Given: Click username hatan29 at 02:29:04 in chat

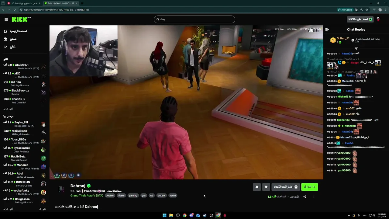Looking at the screenshot, I should pyautogui.click(x=347, y=54).
